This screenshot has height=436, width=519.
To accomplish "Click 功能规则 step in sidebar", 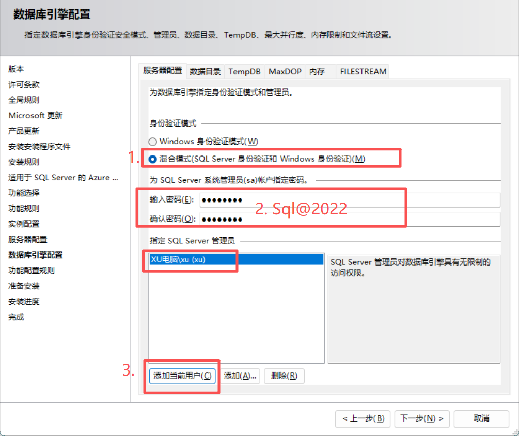I will 24,208.
